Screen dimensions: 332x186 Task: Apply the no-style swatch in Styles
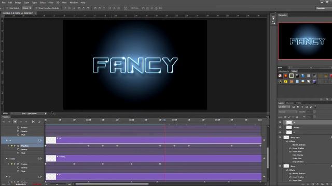pyautogui.click(x=280, y=76)
